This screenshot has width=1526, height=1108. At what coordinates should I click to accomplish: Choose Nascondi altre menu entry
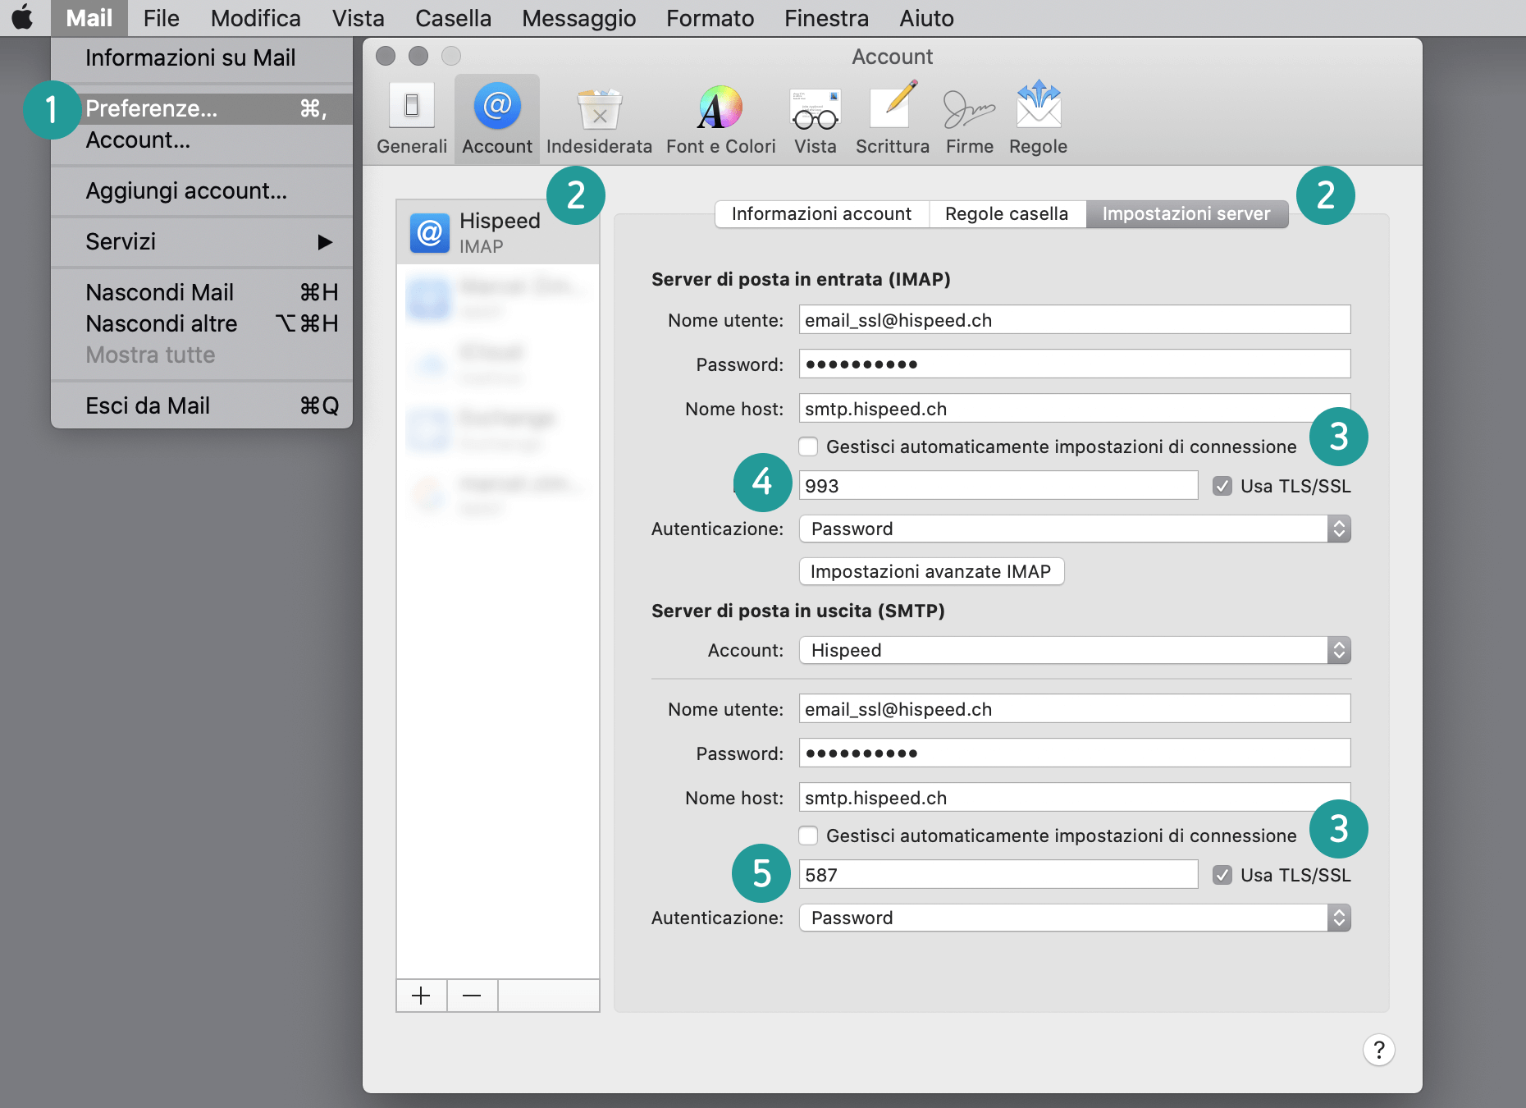(202, 323)
